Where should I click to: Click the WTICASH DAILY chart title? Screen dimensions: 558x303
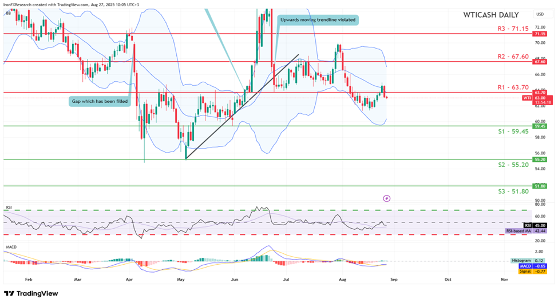(490, 15)
